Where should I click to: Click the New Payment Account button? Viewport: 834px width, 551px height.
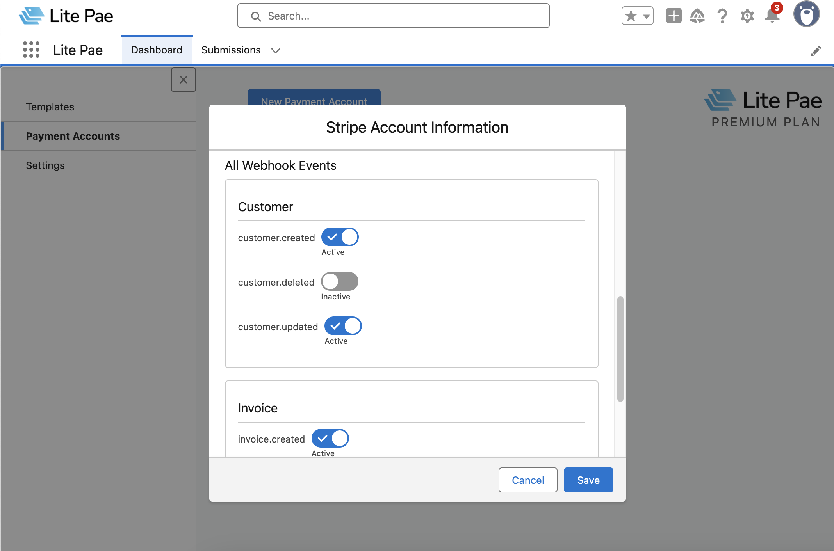click(314, 97)
